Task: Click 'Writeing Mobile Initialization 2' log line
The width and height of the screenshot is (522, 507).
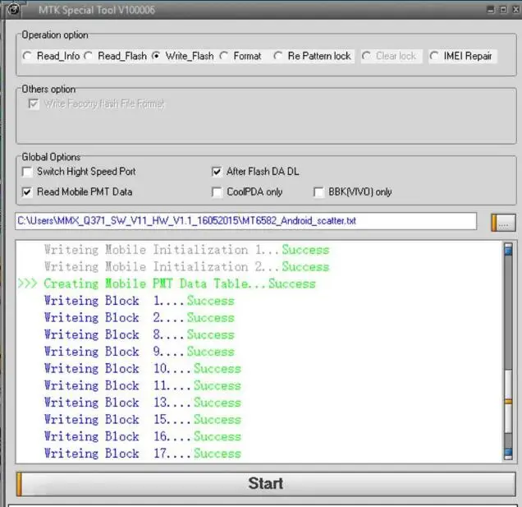Action: coord(187,267)
